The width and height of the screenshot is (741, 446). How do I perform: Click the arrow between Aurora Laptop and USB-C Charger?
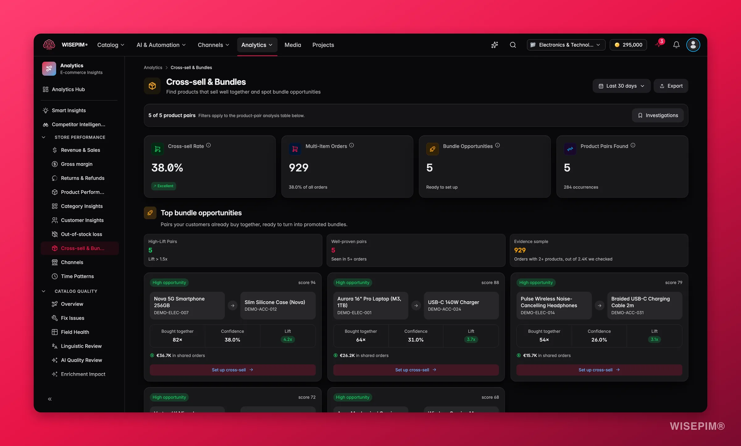coord(416,306)
